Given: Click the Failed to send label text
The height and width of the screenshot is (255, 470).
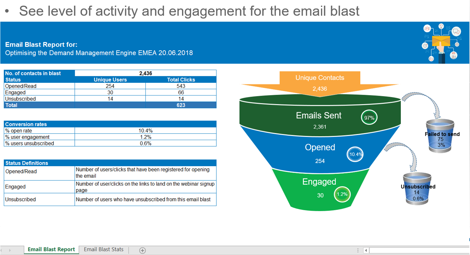Looking at the screenshot, I should tap(442, 134).
